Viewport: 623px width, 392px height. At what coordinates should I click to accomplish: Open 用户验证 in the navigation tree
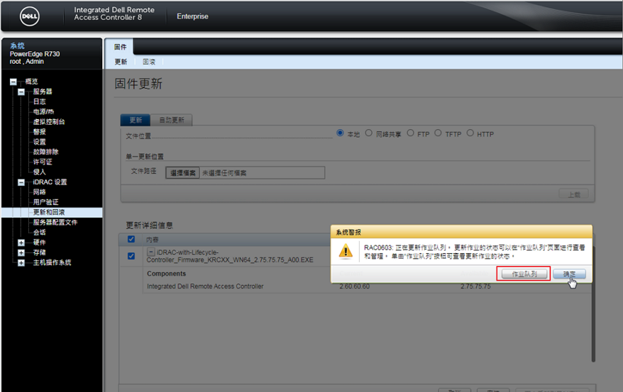(45, 202)
